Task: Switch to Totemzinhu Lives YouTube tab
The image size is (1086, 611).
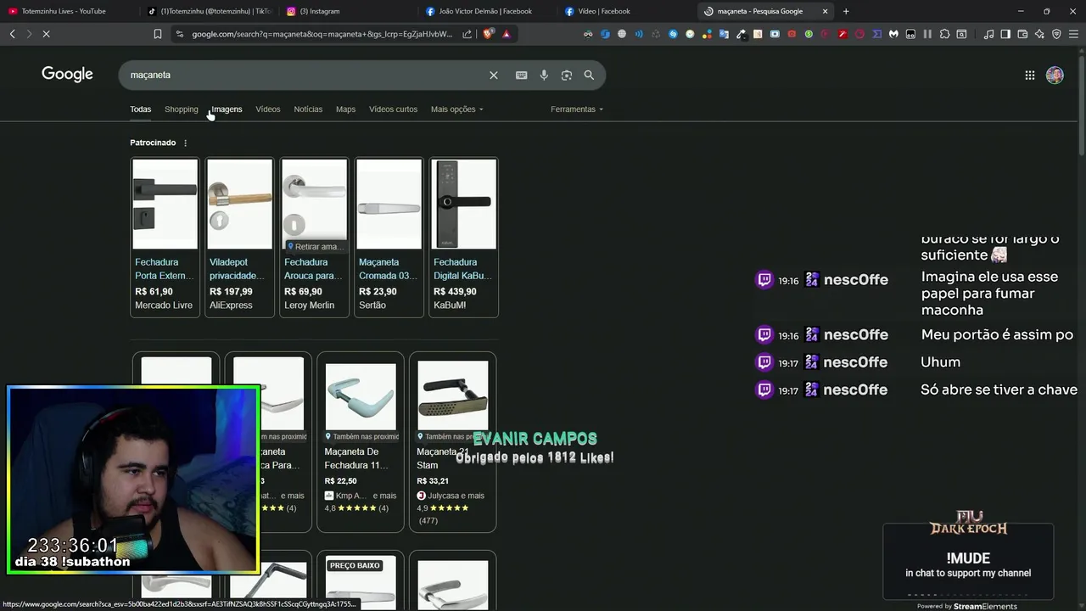Action: coord(68,11)
